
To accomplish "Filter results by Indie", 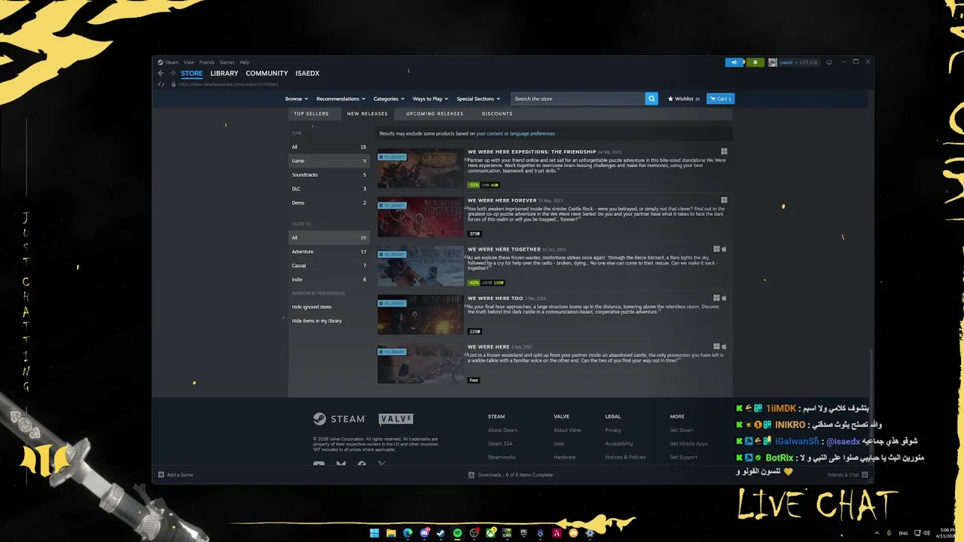I will click(x=329, y=279).
